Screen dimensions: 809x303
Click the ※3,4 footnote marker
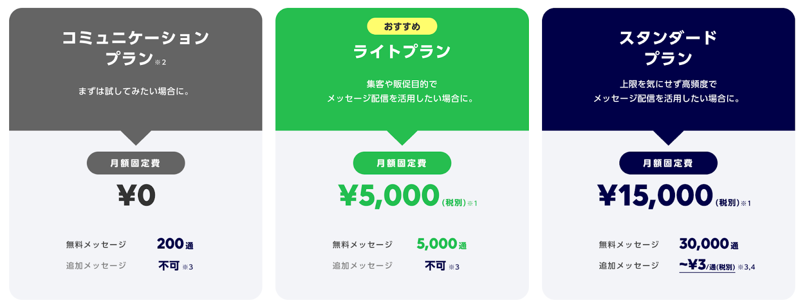[x=746, y=267]
